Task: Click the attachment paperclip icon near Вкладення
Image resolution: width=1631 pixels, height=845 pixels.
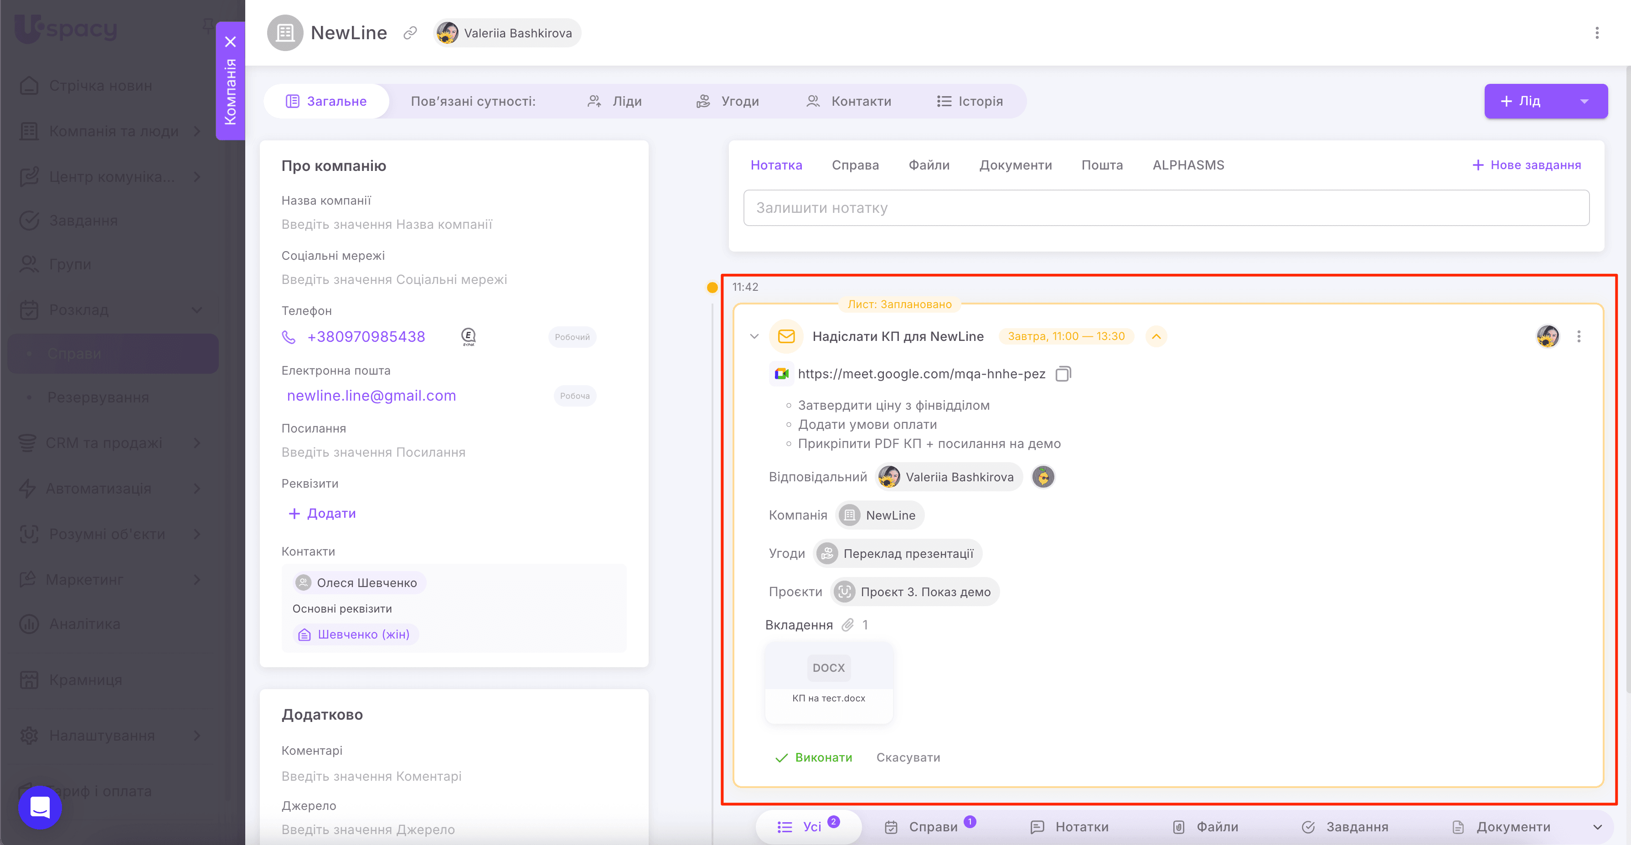Action: pyautogui.click(x=848, y=625)
